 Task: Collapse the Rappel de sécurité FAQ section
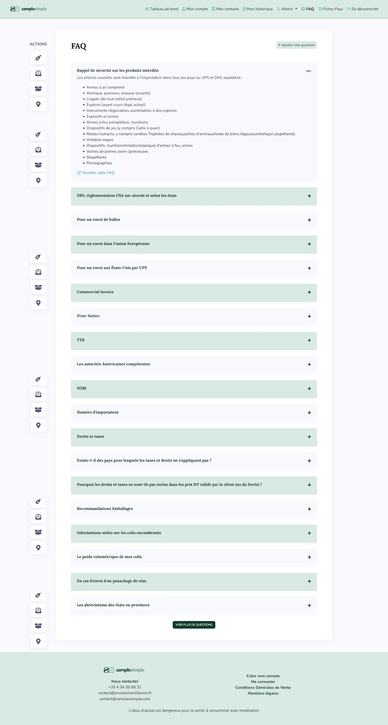click(309, 71)
